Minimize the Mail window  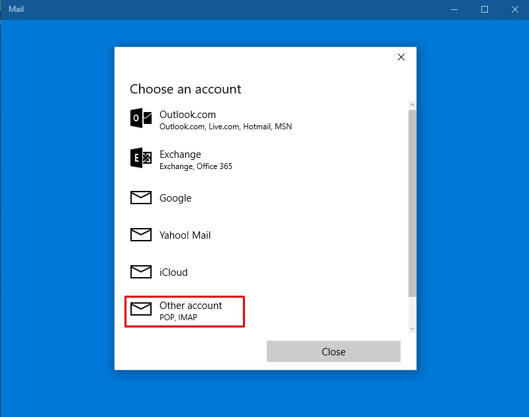[x=454, y=9]
